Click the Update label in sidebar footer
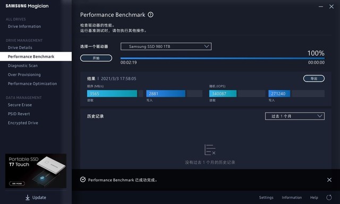The height and width of the screenshot is (204, 340). [39, 198]
